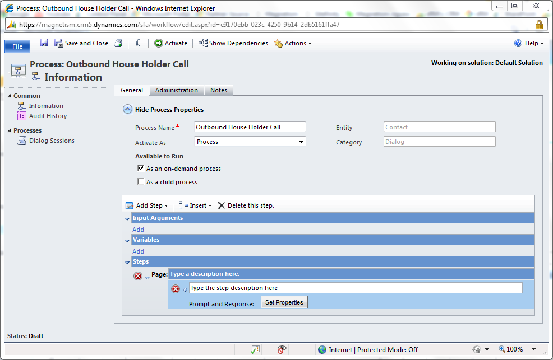Open the Activate As dropdown
Image resolution: width=553 pixels, height=360 pixels.
click(302, 142)
